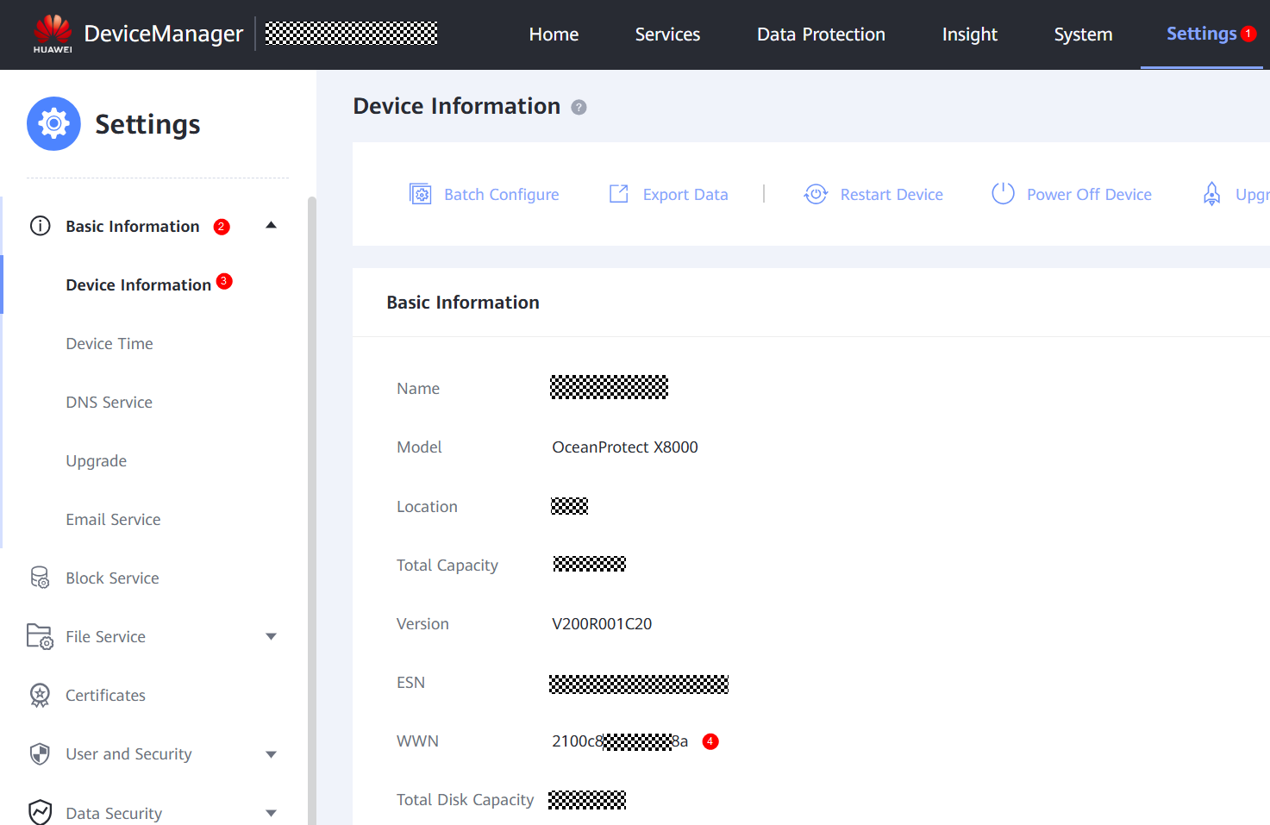
Task: Click the Data Security shield icon
Action: (40, 812)
